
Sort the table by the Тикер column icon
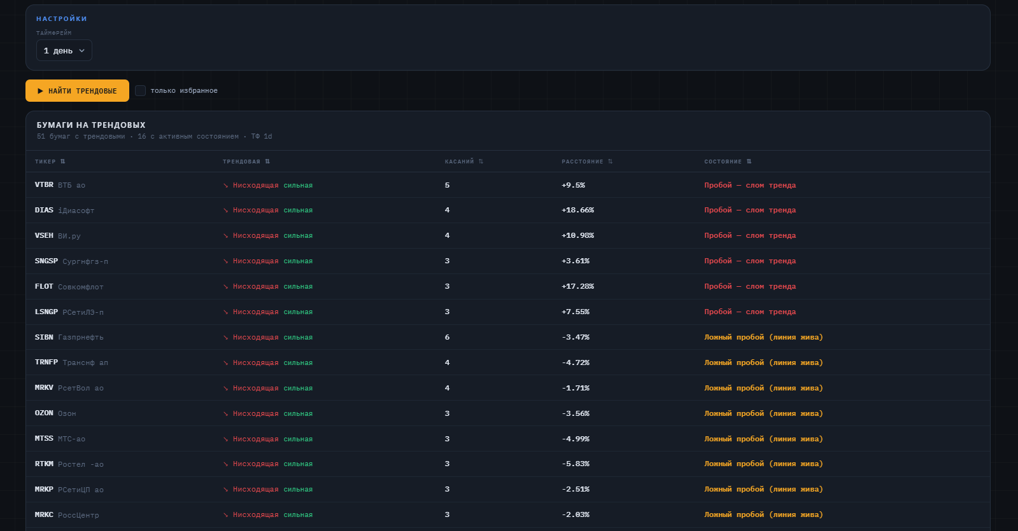(62, 162)
